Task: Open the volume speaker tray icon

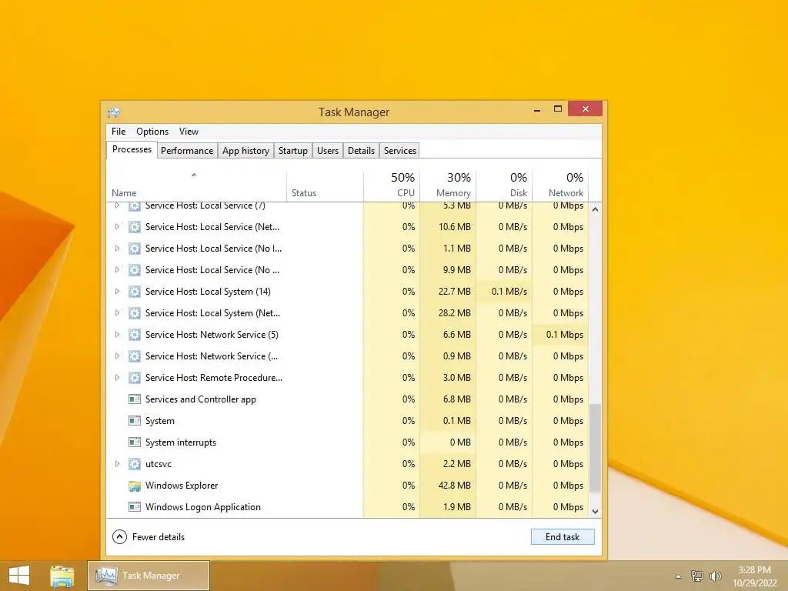Action: tap(715, 576)
